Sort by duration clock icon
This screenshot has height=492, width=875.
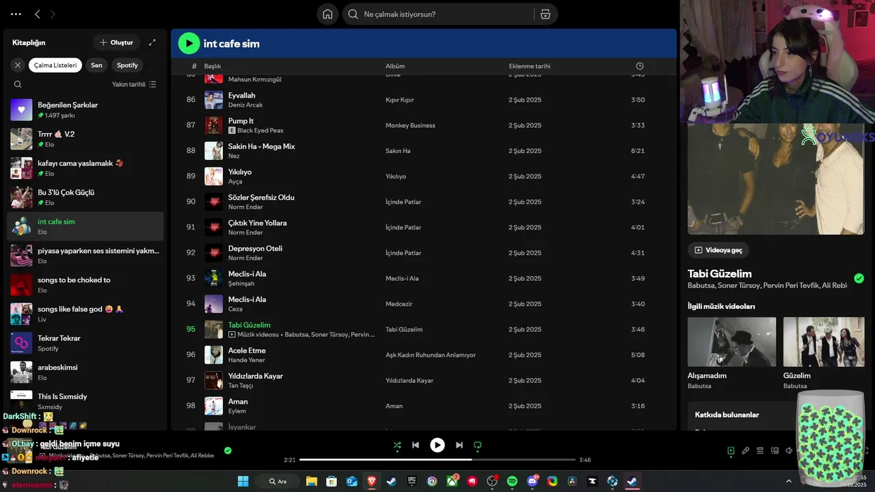point(640,66)
